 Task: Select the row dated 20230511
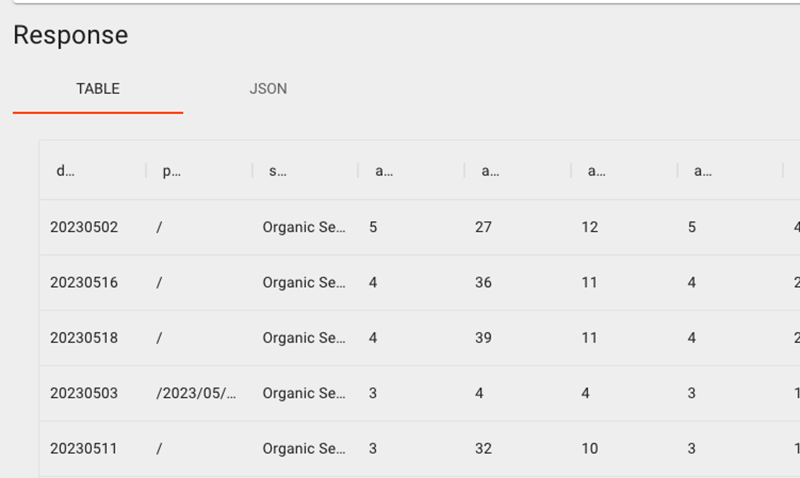pyautogui.click(x=85, y=448)
